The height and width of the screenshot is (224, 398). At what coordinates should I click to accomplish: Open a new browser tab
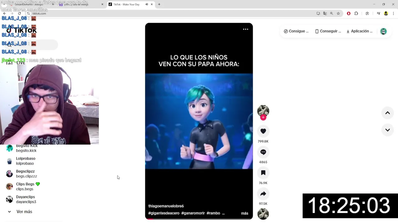click(159, 4)
